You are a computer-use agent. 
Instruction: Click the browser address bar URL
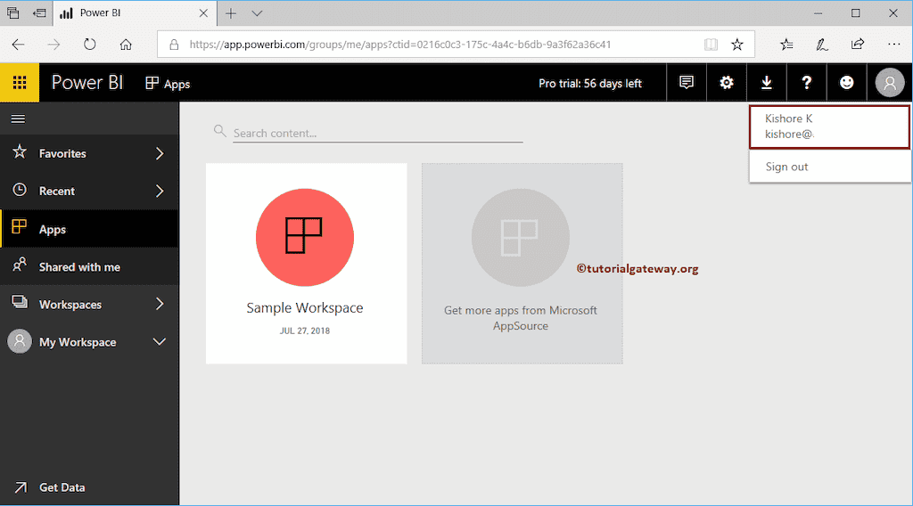400,45
